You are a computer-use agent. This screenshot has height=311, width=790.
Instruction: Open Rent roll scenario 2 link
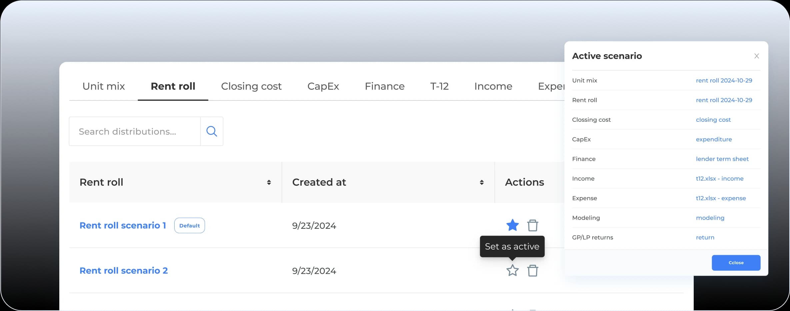(124, 271)
